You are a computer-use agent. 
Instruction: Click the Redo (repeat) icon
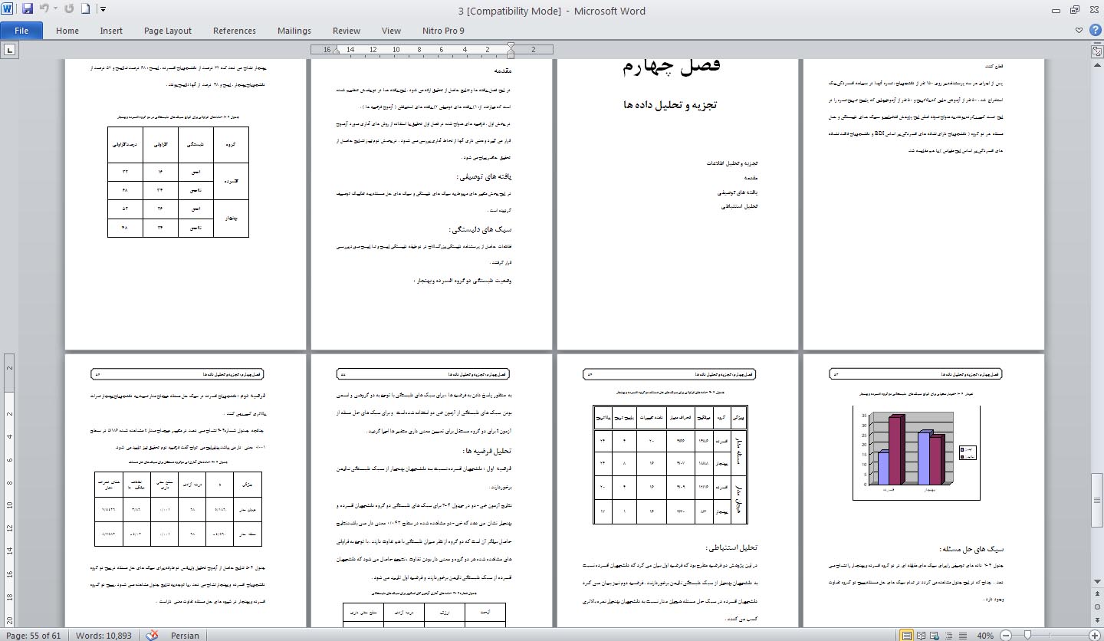69,10
